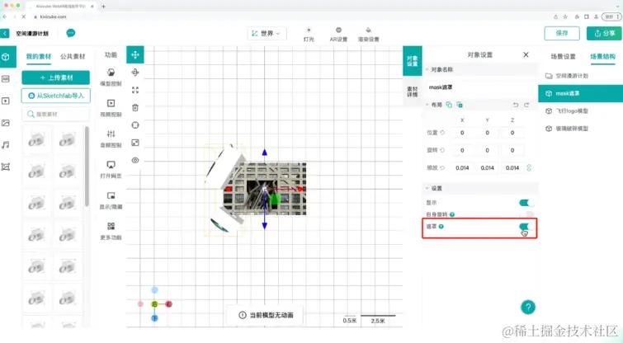The width and height of the screenshot is (623, 343).
Task: Click the focus target circle icon
Action: pyautogui.click(x=135, y=125)
